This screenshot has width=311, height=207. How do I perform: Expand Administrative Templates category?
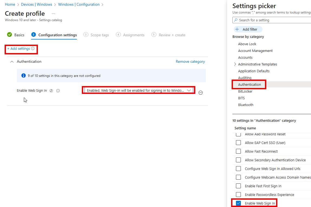pyautogui.click(x=235, y=64)
